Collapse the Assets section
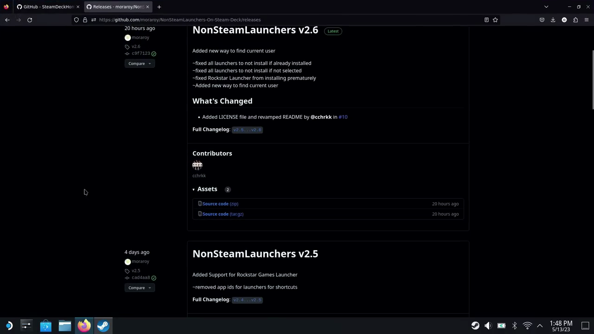 tap(205, 189)
